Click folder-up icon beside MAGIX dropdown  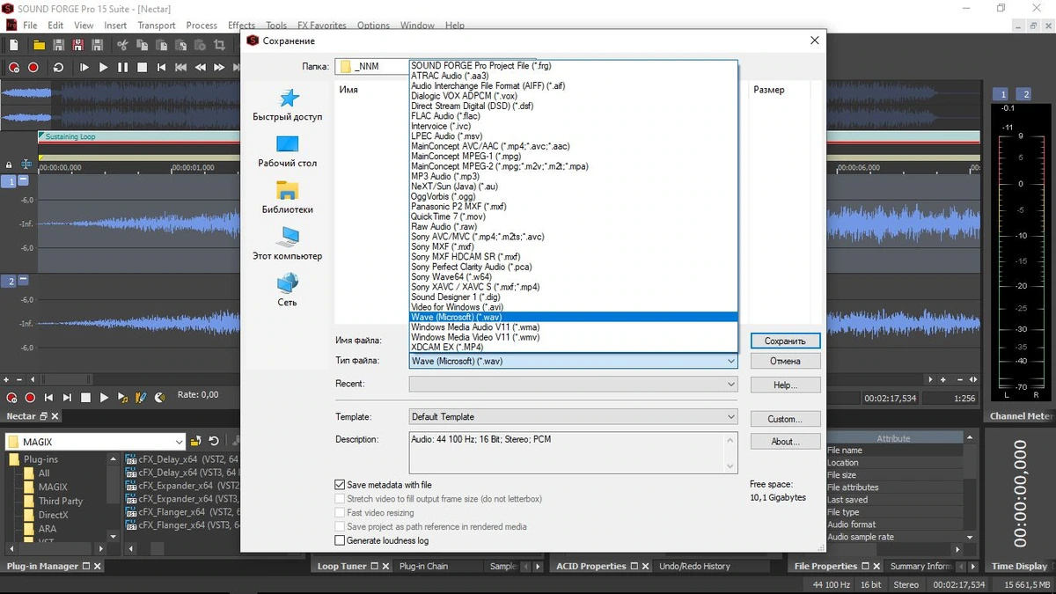[x=196, y=441]
